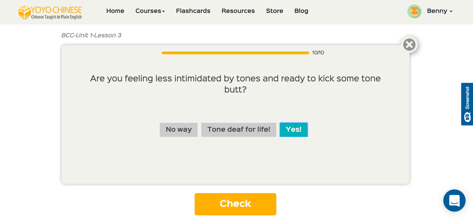
Task: Close the quiz with the X icon
Action: [409, 45]
